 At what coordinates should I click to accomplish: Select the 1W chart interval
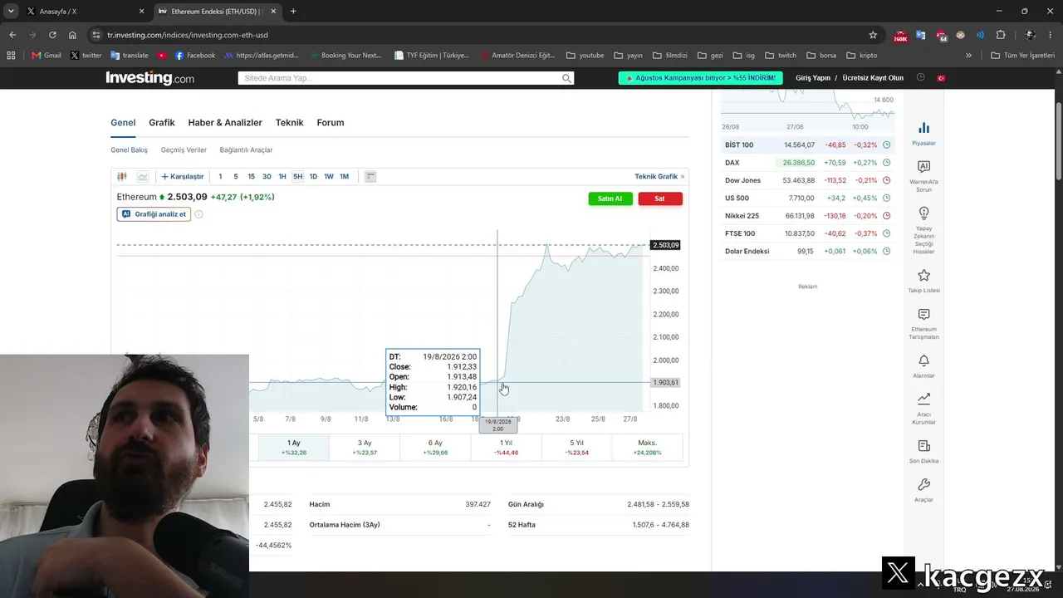329,176
